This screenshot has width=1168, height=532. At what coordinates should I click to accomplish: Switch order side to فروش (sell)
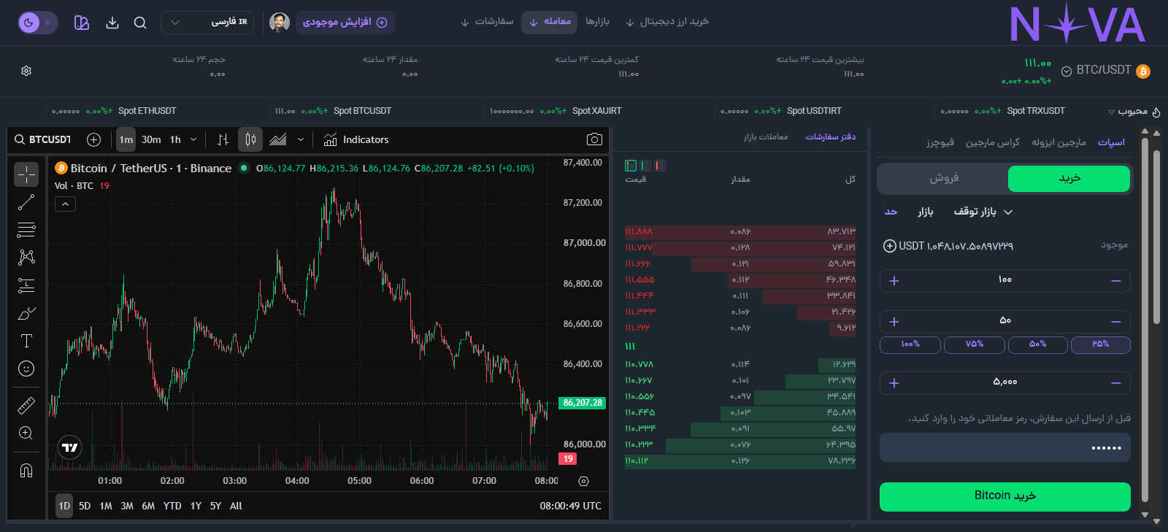click(x=943, y=178)
